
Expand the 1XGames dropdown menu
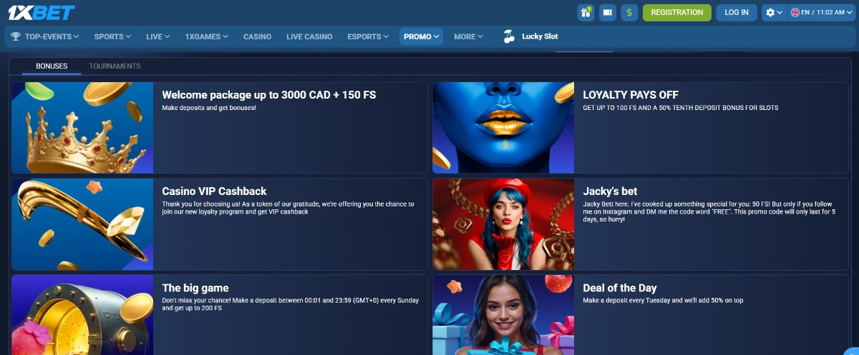207,36
